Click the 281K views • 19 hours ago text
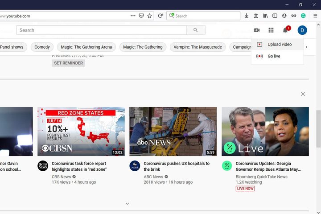 [168, 182]
